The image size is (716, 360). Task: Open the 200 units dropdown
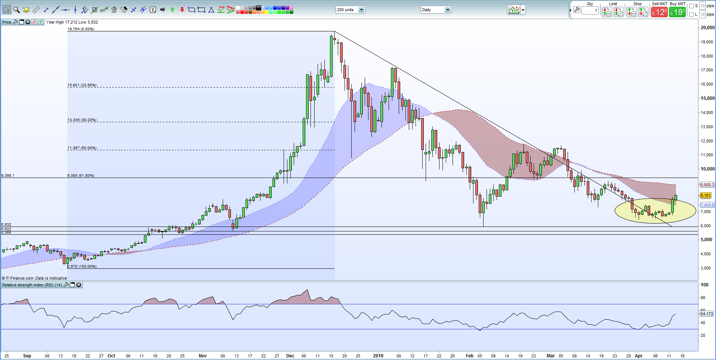(x=361, y=10)
